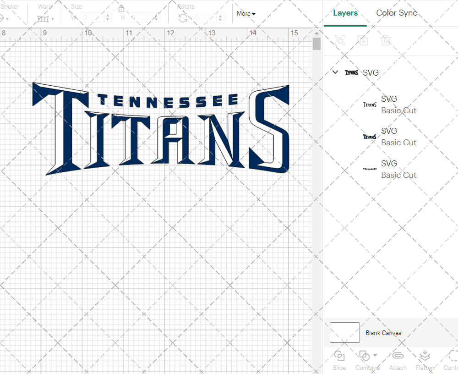
Task: Open the Warp style dropdown arrow
Action: (52, 19)
